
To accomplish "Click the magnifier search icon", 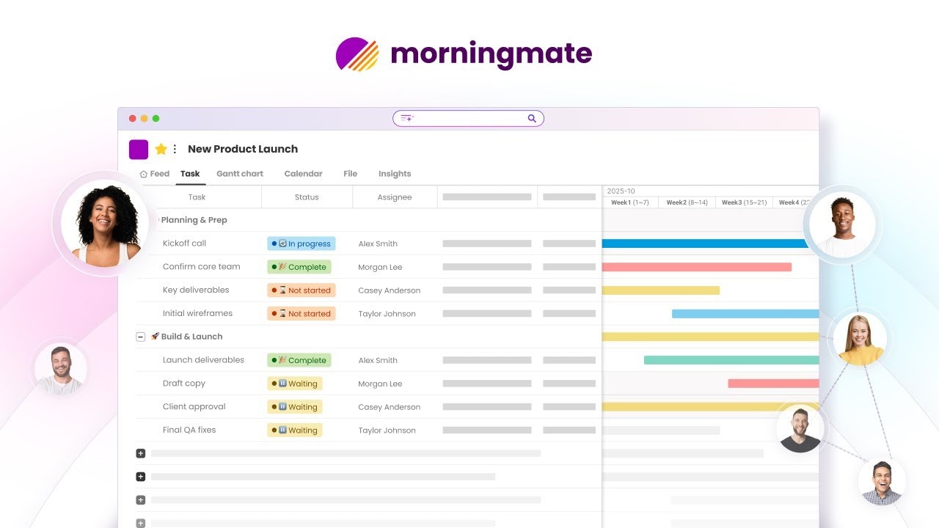I will click(x=532, y=118).
